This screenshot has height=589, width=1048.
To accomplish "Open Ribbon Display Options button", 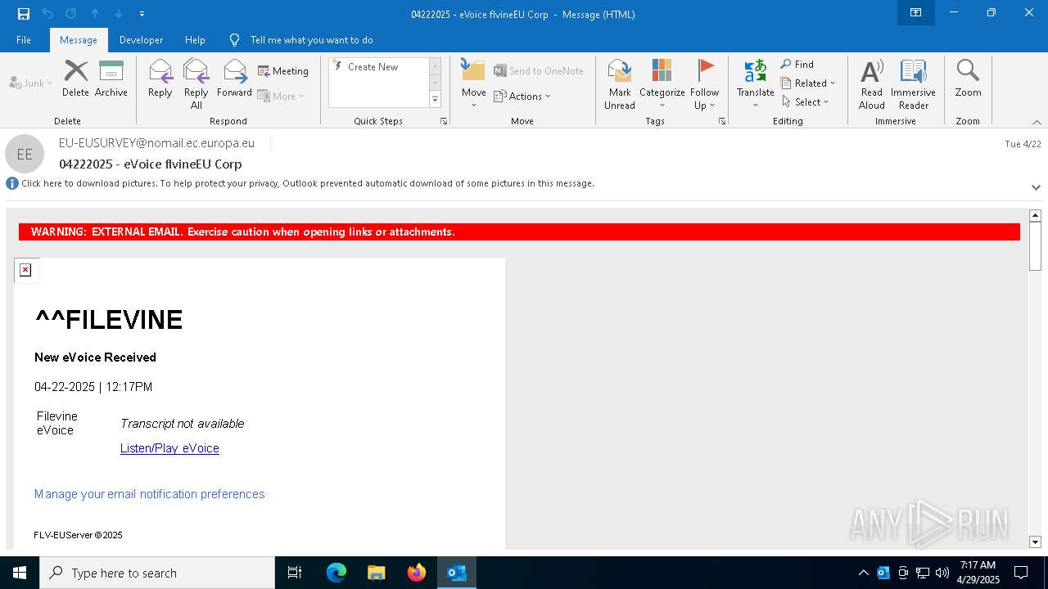I will (915, 13).
